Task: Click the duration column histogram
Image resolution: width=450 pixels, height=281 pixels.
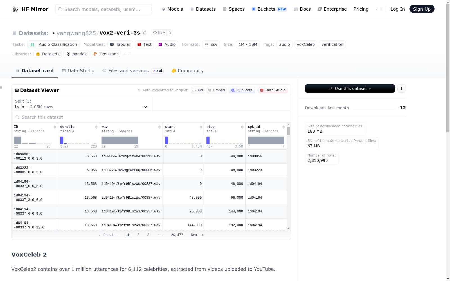Action: pyautogui.click(x=78, y=140)
